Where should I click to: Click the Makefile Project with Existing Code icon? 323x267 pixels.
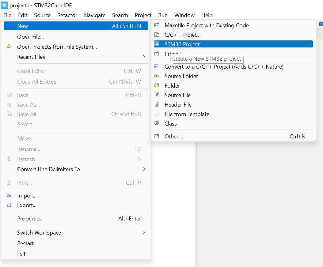[157, 25]
